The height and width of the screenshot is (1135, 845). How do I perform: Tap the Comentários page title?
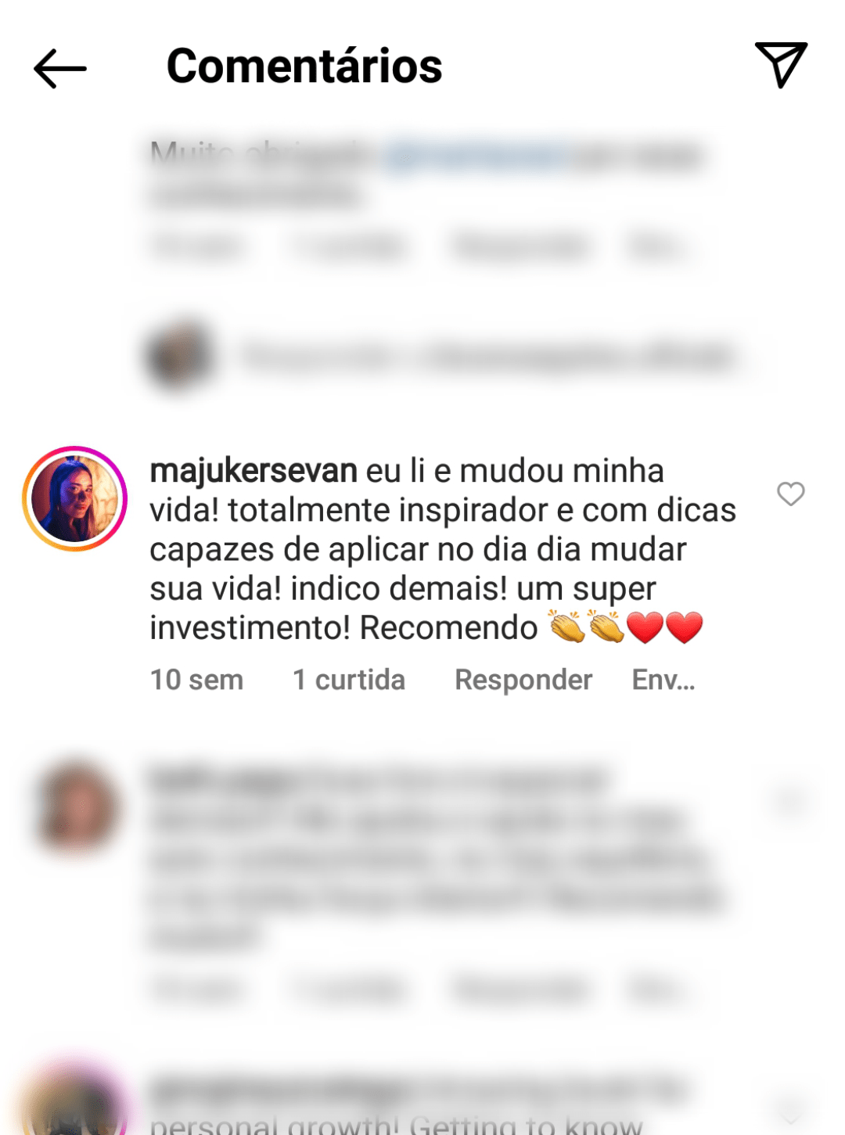point(304,66)
